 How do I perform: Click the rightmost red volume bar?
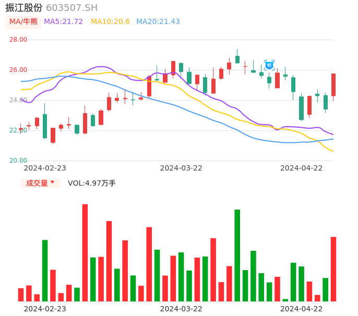tap(333, 269)
